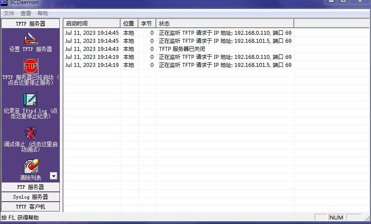Select the TFTP 服务器 panel tab
Viewport: 371px width, 224px height.
(x=30, y=24)
